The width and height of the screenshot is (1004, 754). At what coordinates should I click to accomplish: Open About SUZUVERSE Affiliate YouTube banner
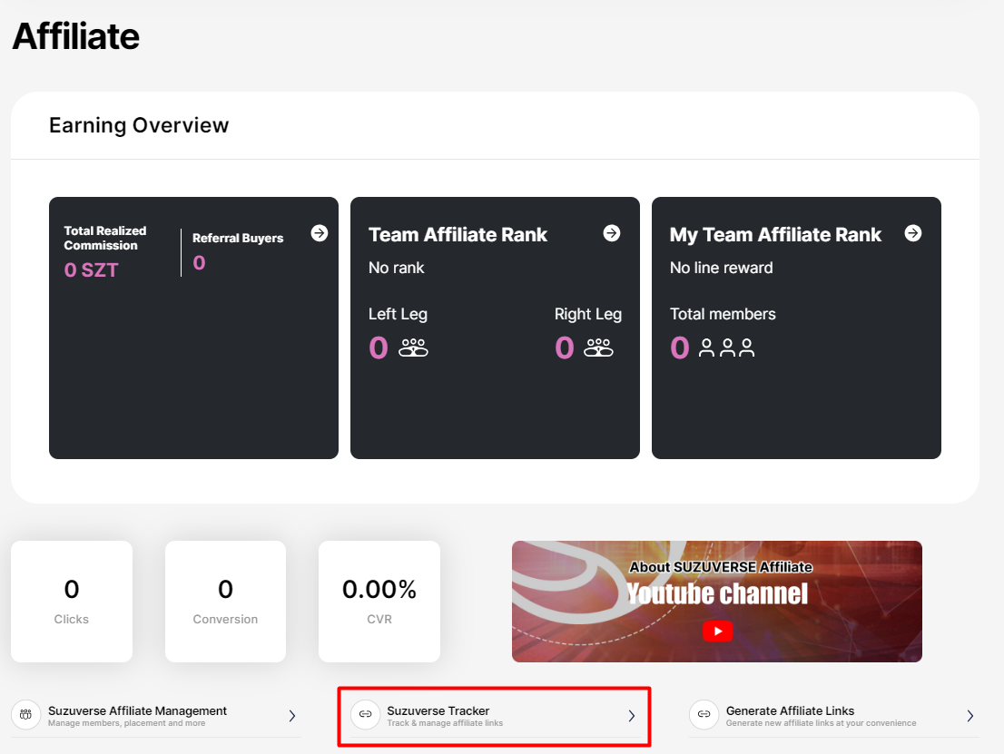717,601
